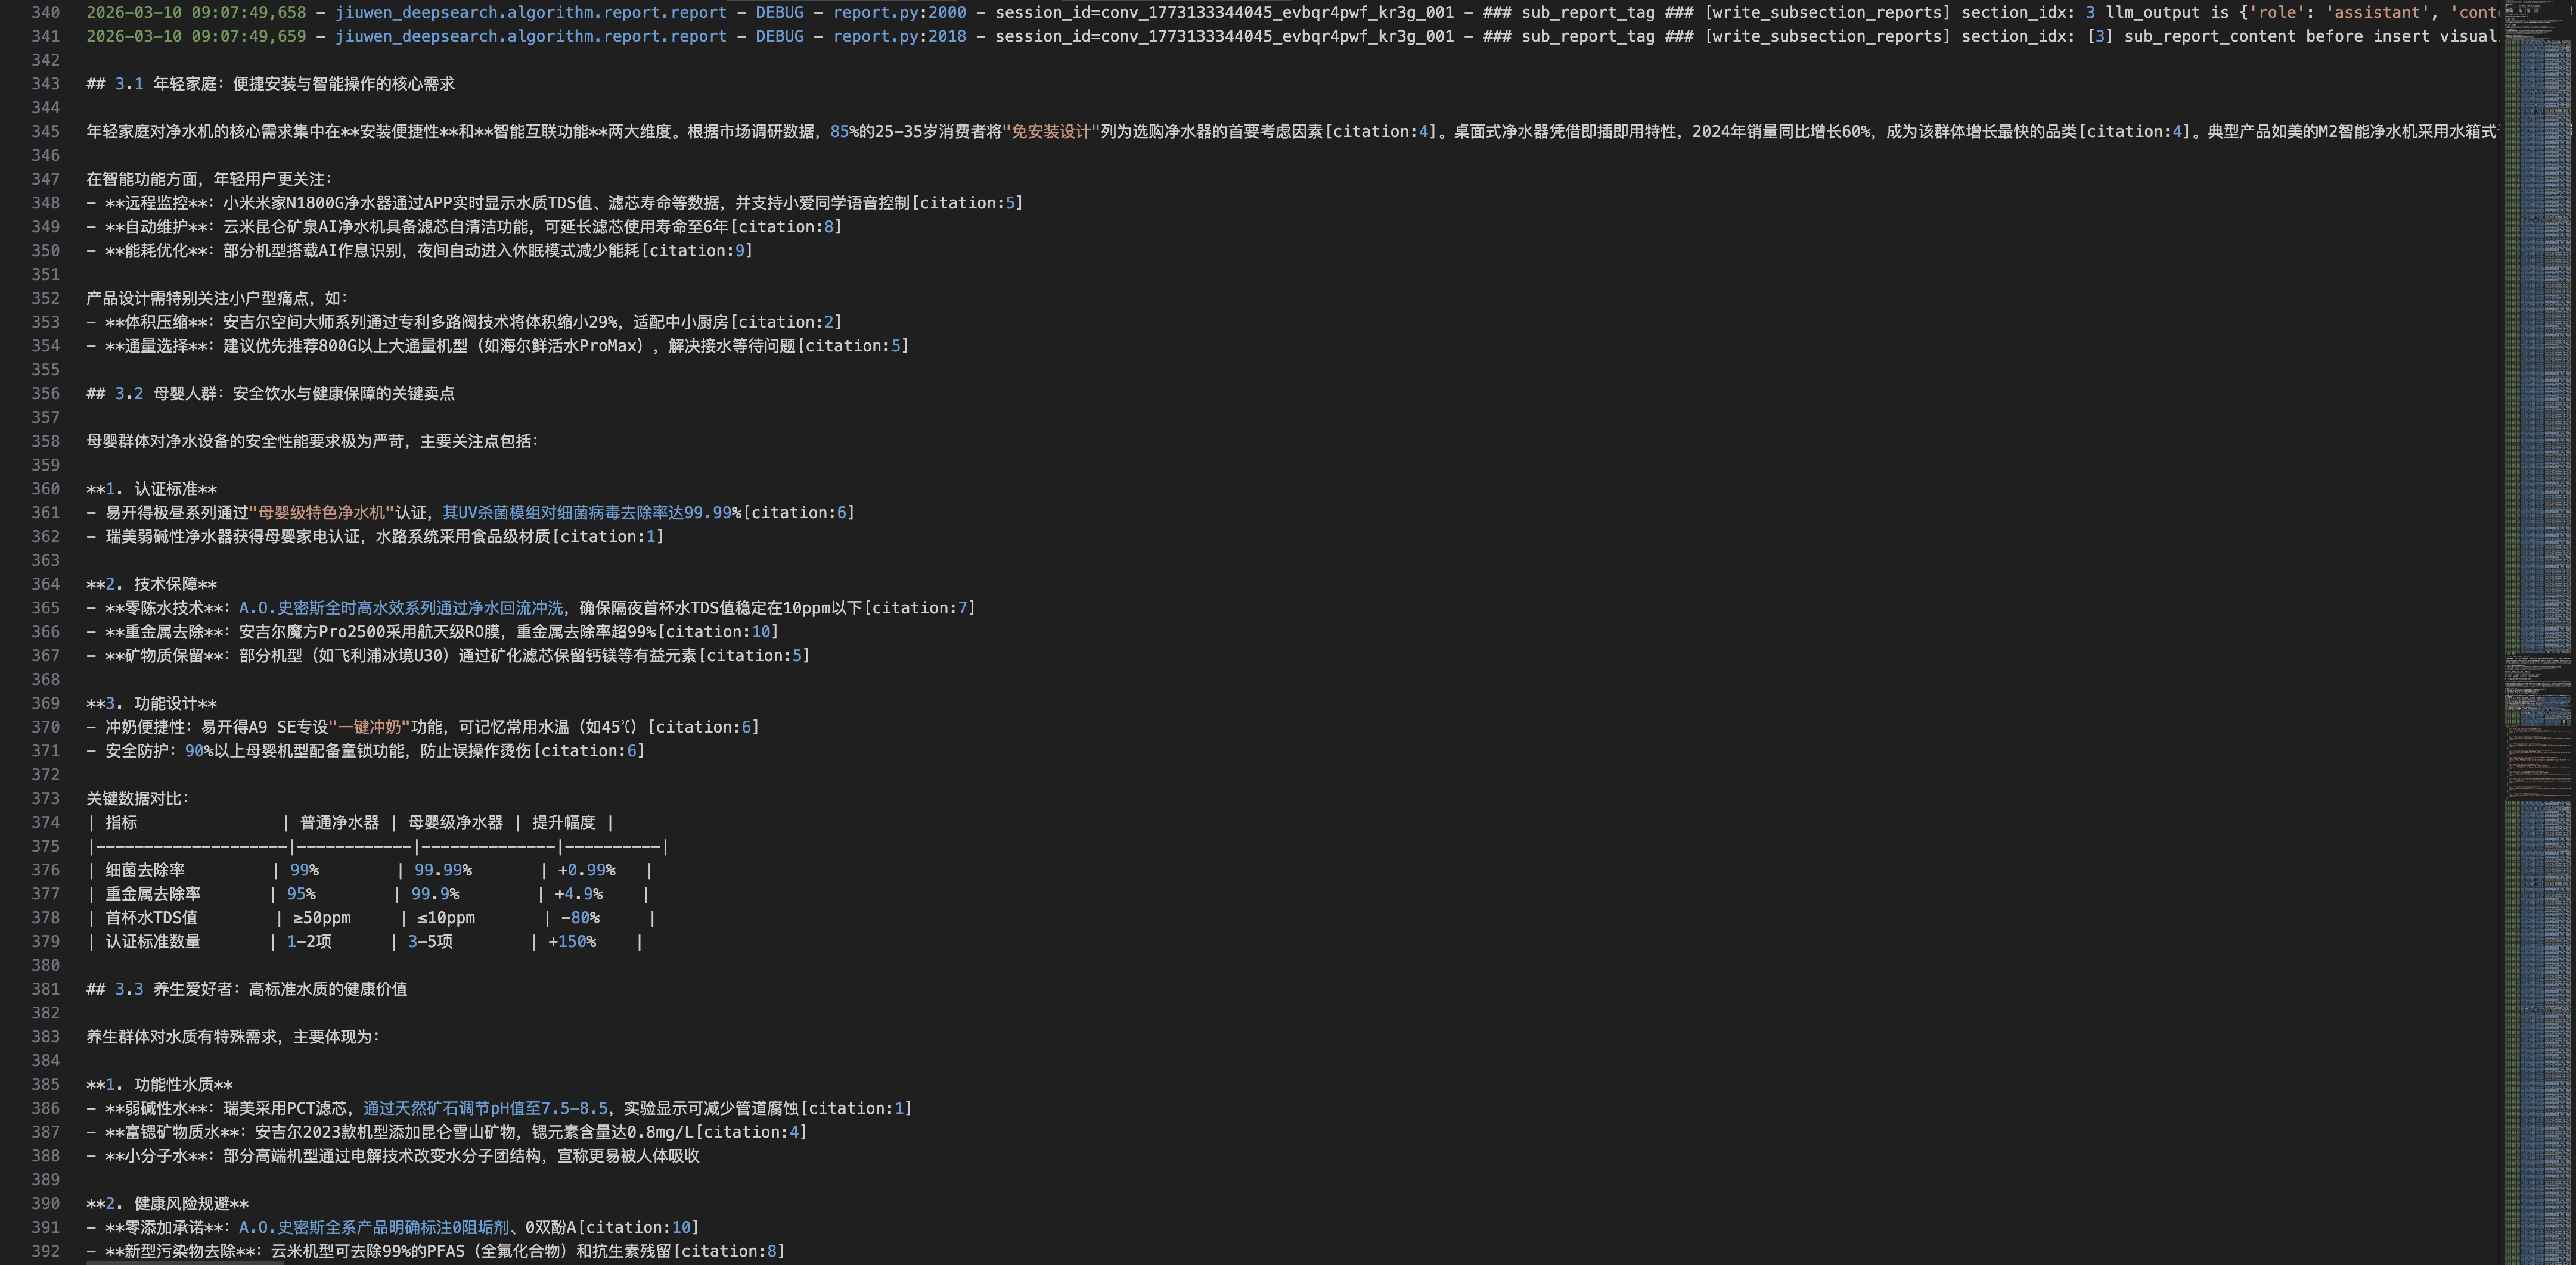Click line number 343 in the gutter
This screenshot has width=2576, height=1265.
[x=45, y=84]
